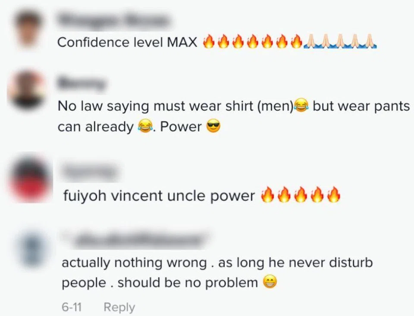The image size is (414, 316).
Task: Click the 'Confidence level MAX' comment text
Action: pos(127,42)
